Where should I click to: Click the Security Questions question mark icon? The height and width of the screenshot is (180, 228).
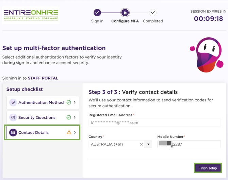[13, 117]
